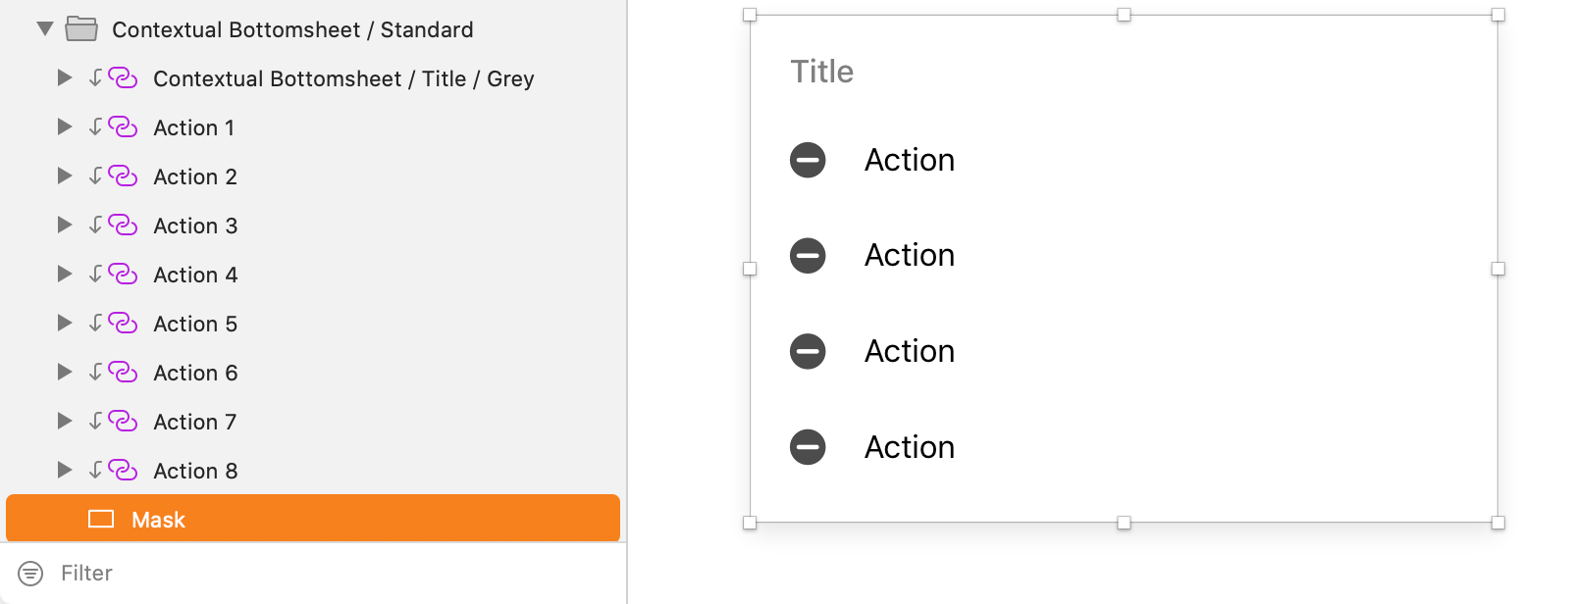Expand the Contextual Bottomsheet / Title / Grey layer

pos(65,78)
